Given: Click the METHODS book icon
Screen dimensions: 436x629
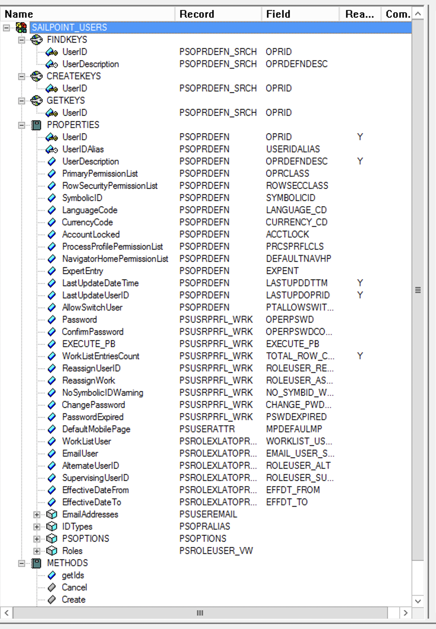Looking at the screenshot, I should pos(37,563).
